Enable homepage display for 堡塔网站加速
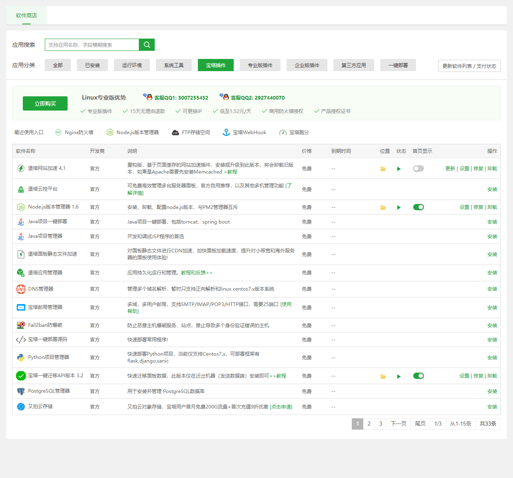 (418, 169)
